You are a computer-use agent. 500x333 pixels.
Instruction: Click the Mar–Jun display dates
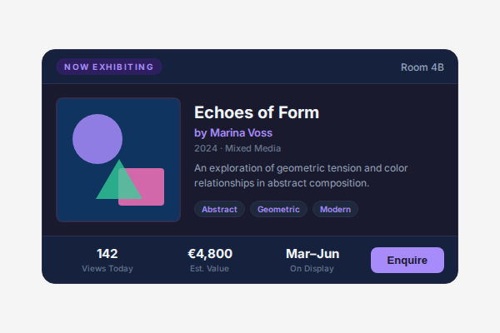tap(312, 254)
